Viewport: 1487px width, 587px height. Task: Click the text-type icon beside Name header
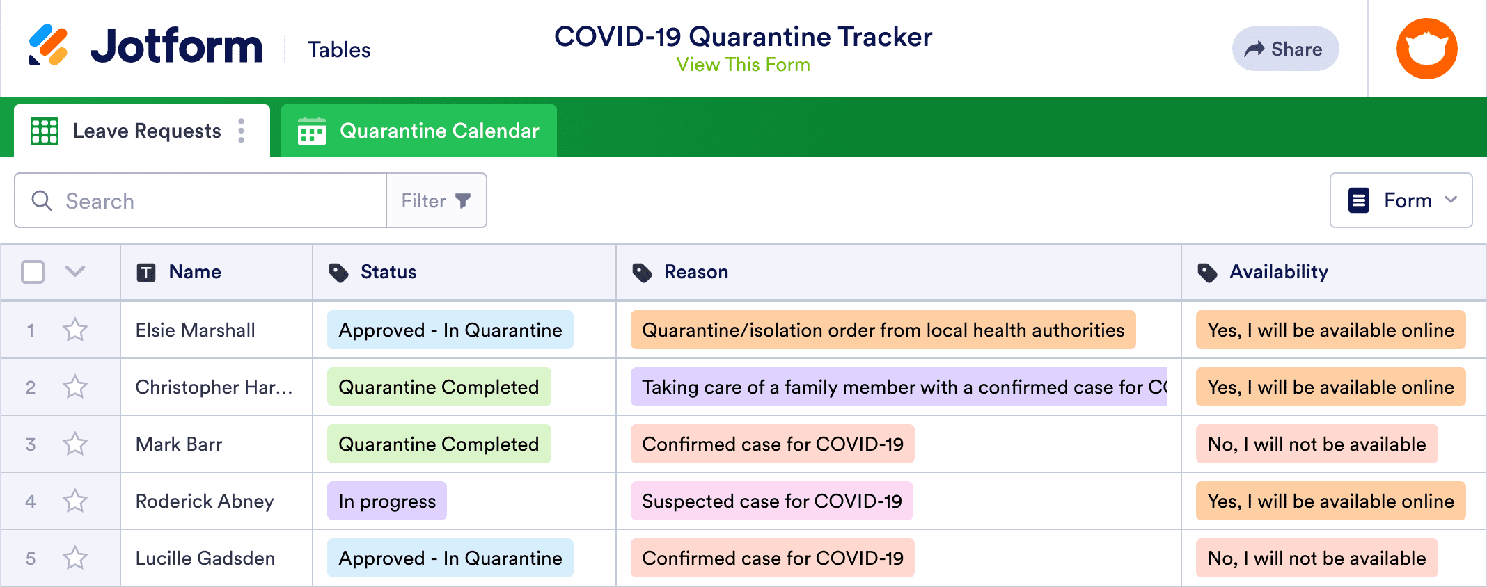(146, 272)
